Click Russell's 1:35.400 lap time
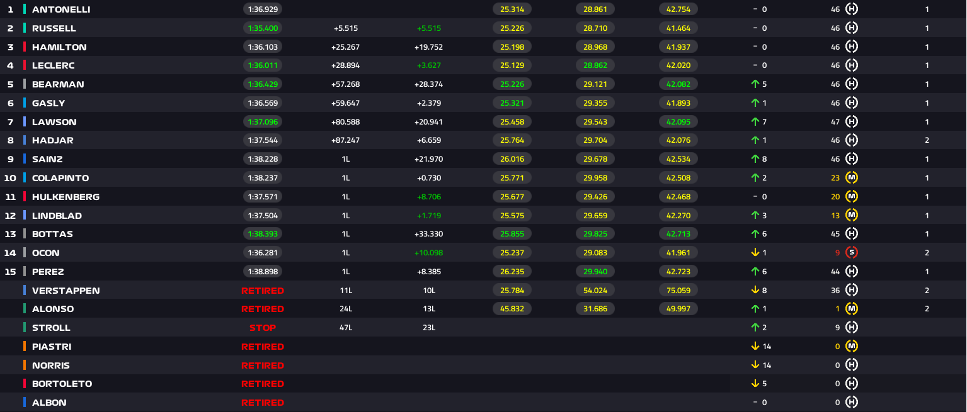Image resolution: width=967 pixels, height=412 pixels. 263,28
